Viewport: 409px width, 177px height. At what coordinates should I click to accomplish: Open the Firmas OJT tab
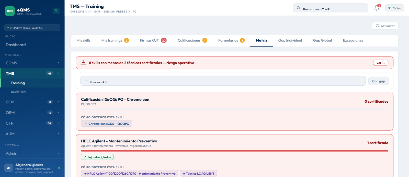153,40
